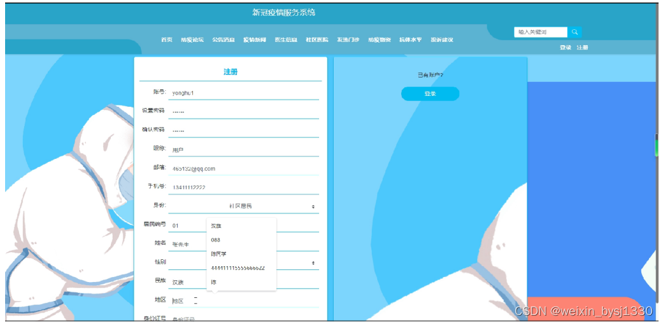This screenshot has height=324, width=663.
Task: Open the 社区医院 nav item
Action: (x=317, y=39)
